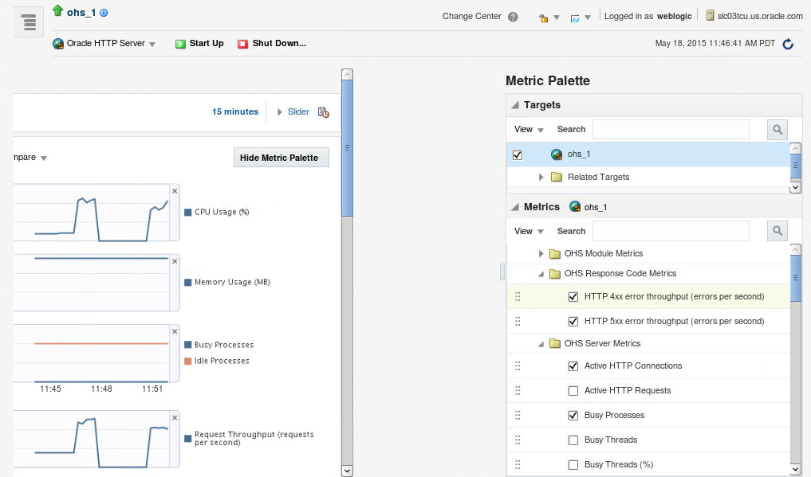Click Targets search magnifier icon
The image size is (811, 477).
[x=777, y=130]
